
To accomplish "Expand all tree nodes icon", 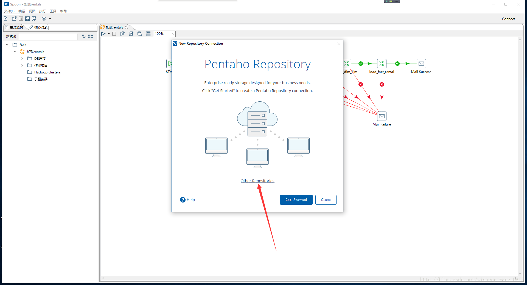I will point(84,36).
